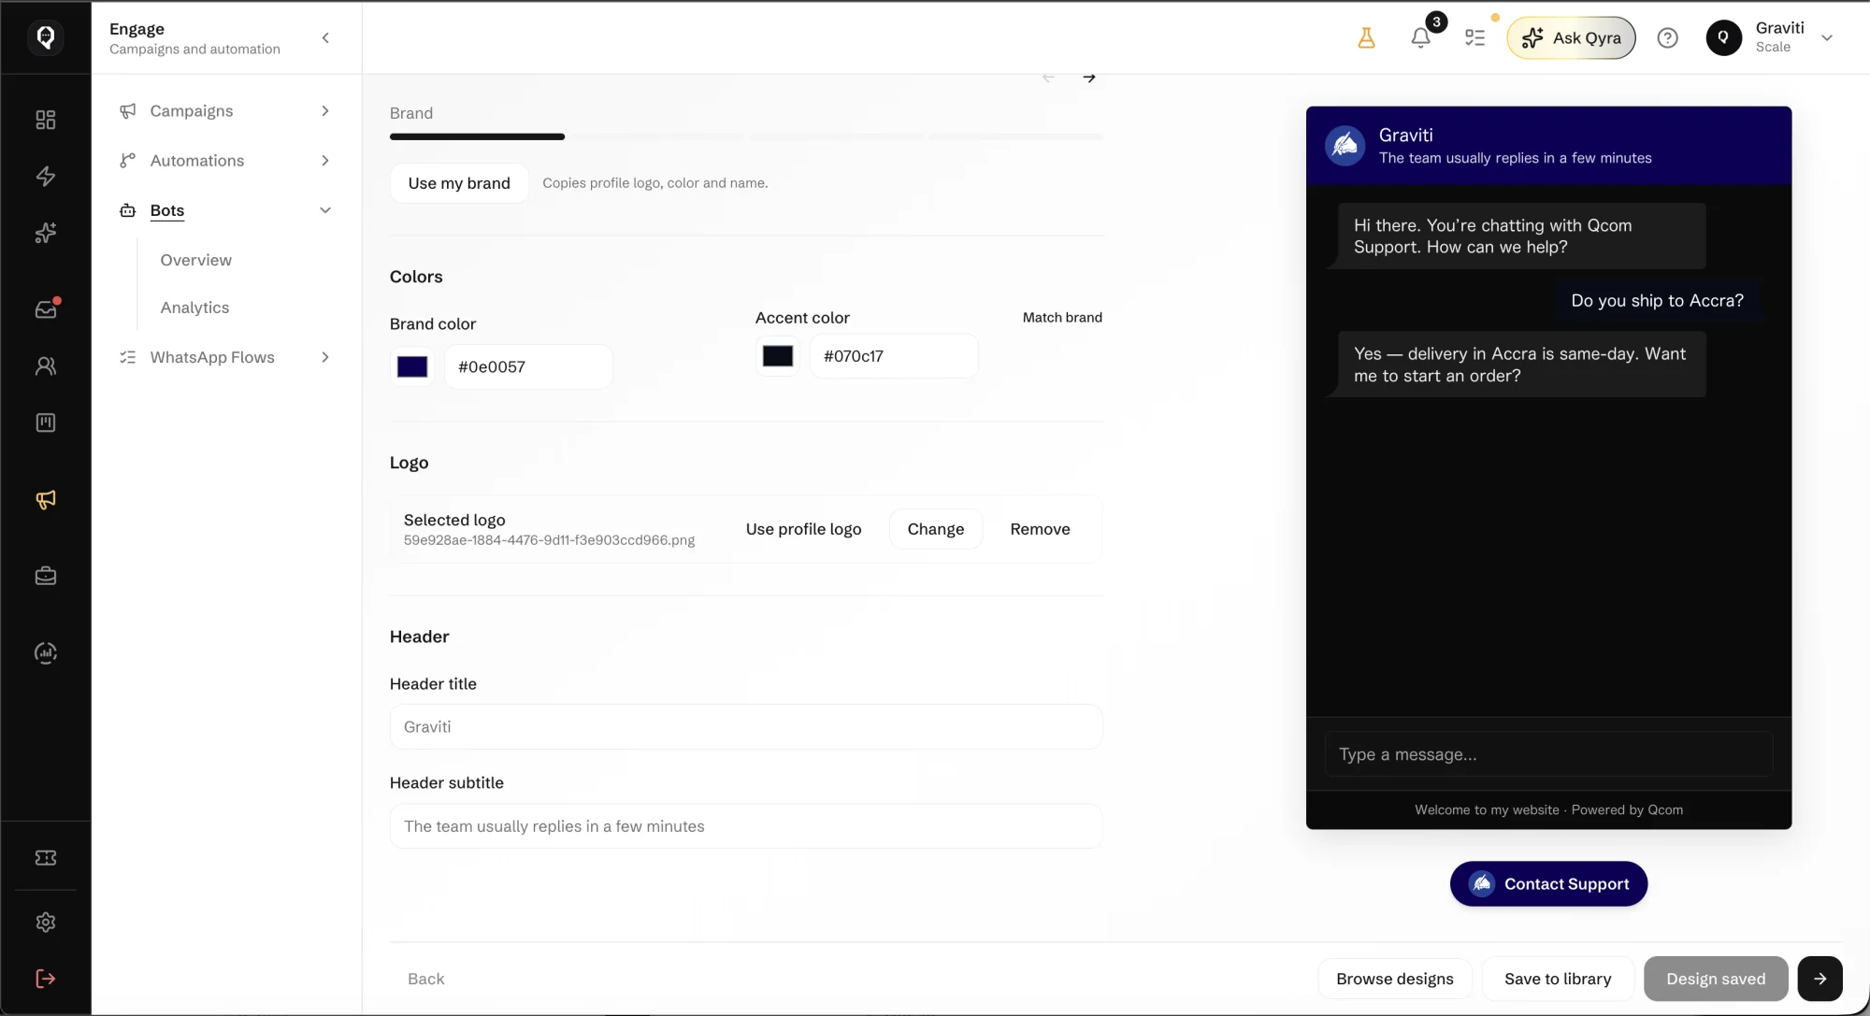The height and width of the screenshot is (1016, 1870).
Task: Open the help question mark icon
Action: point(1667,38)
